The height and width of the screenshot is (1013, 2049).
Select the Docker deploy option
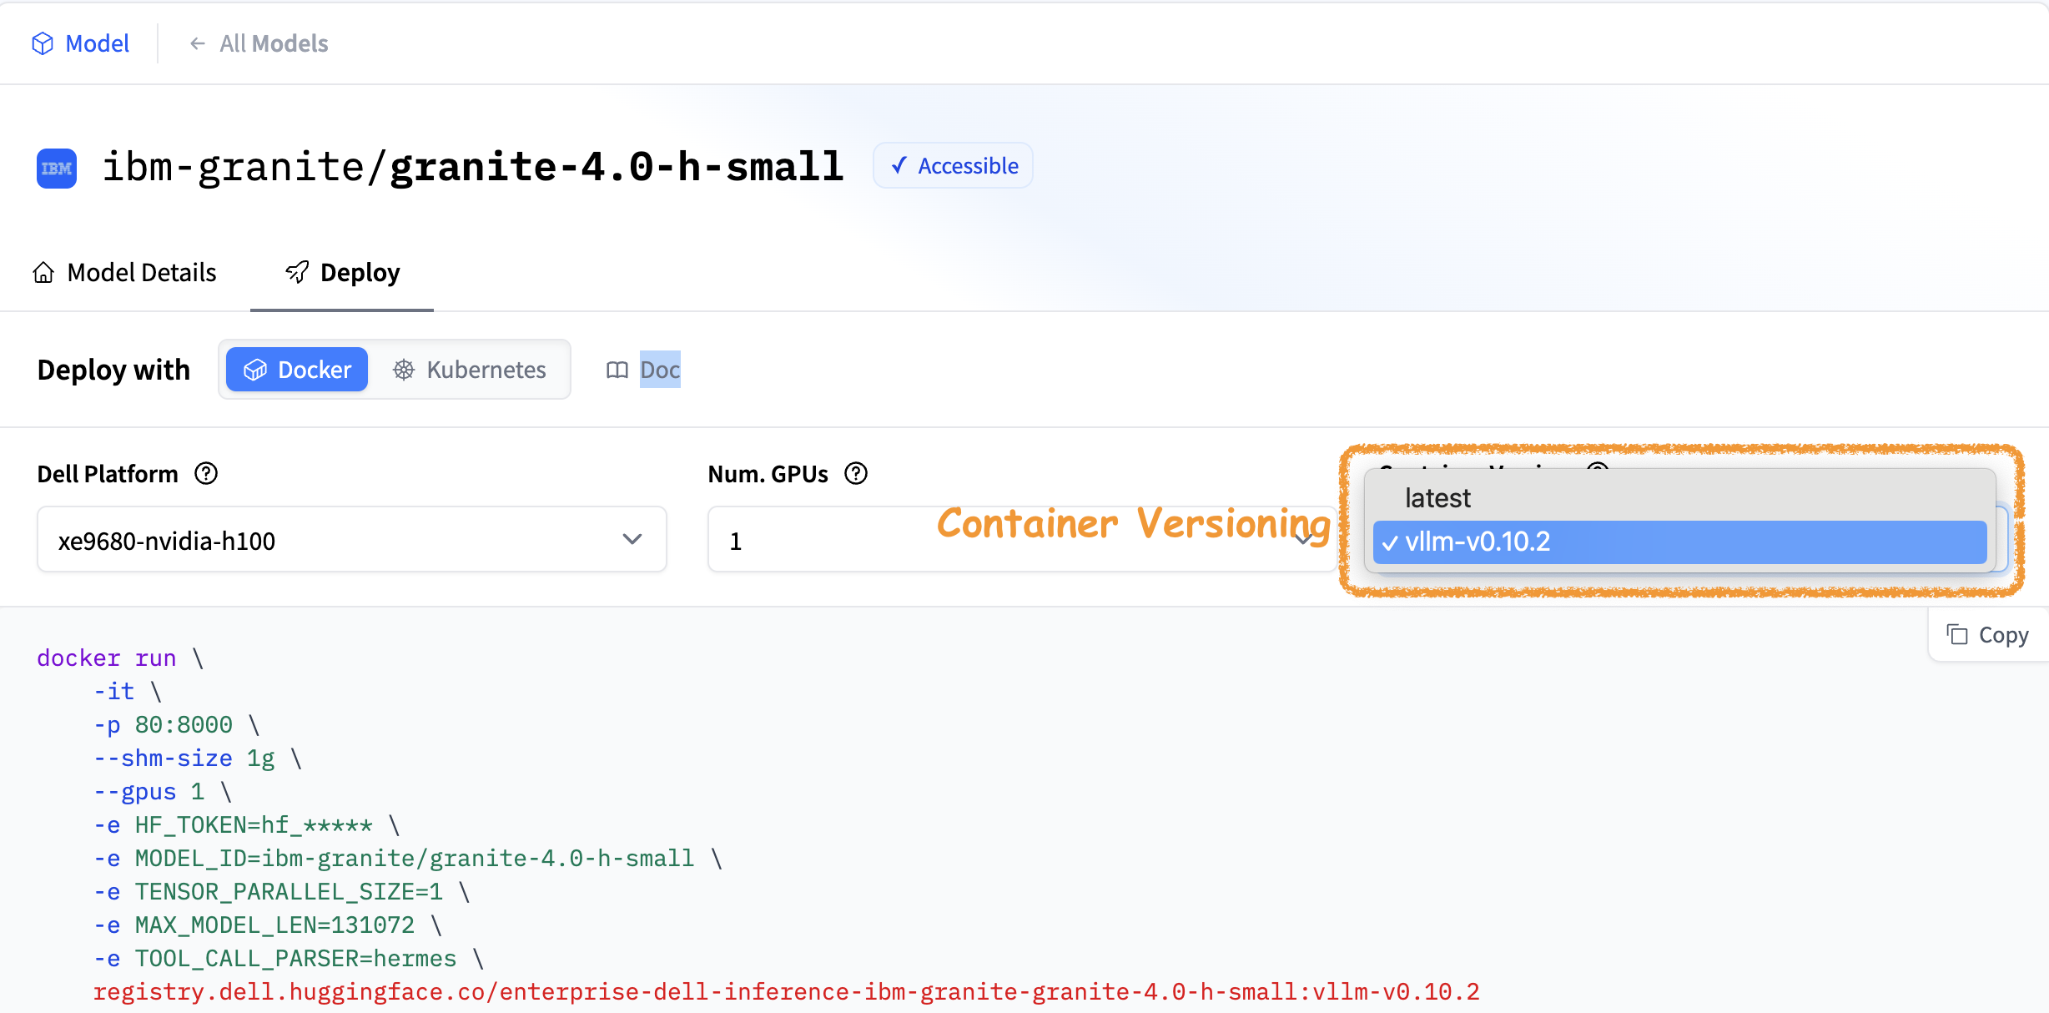[x=297, y=370]
